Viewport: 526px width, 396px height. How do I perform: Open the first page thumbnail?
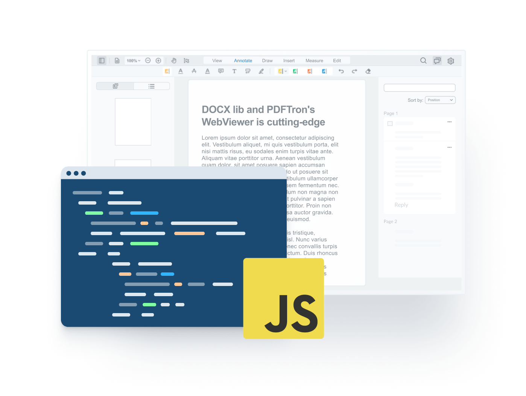133,122
